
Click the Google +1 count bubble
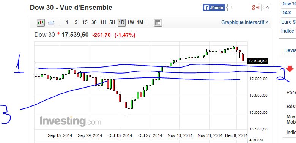[x=267, y=8]
